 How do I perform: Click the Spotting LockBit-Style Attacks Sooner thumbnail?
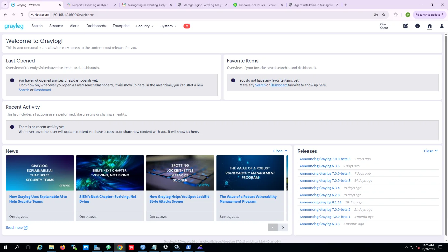180,173
